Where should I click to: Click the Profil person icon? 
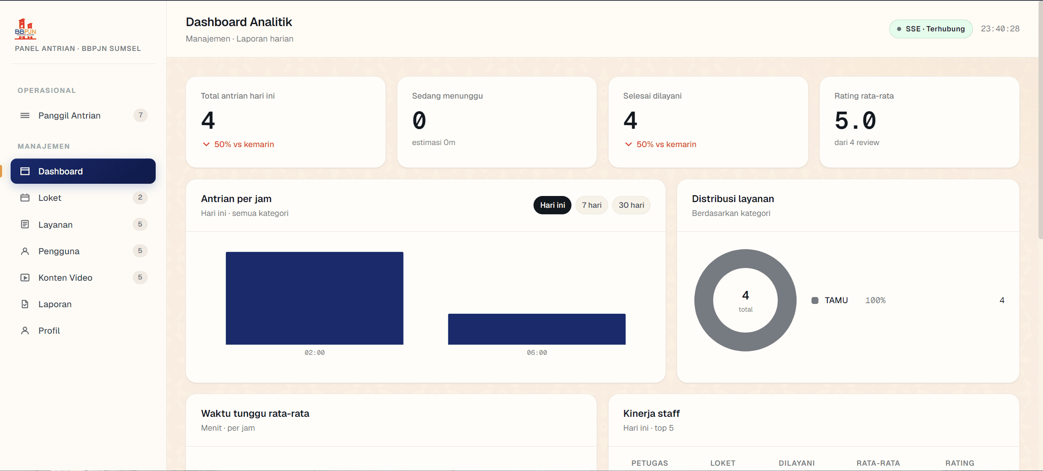click(x=25, y=330)
